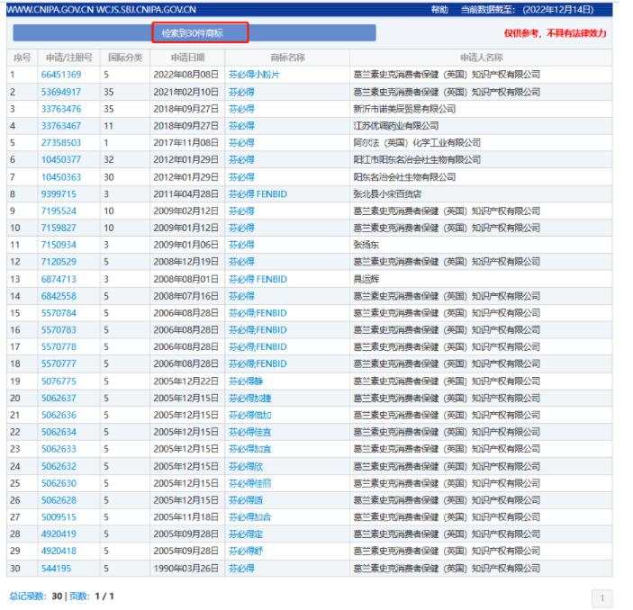633x610 pixels.
Task: Open registration number 6842558
Action: (x=59, y=296)
